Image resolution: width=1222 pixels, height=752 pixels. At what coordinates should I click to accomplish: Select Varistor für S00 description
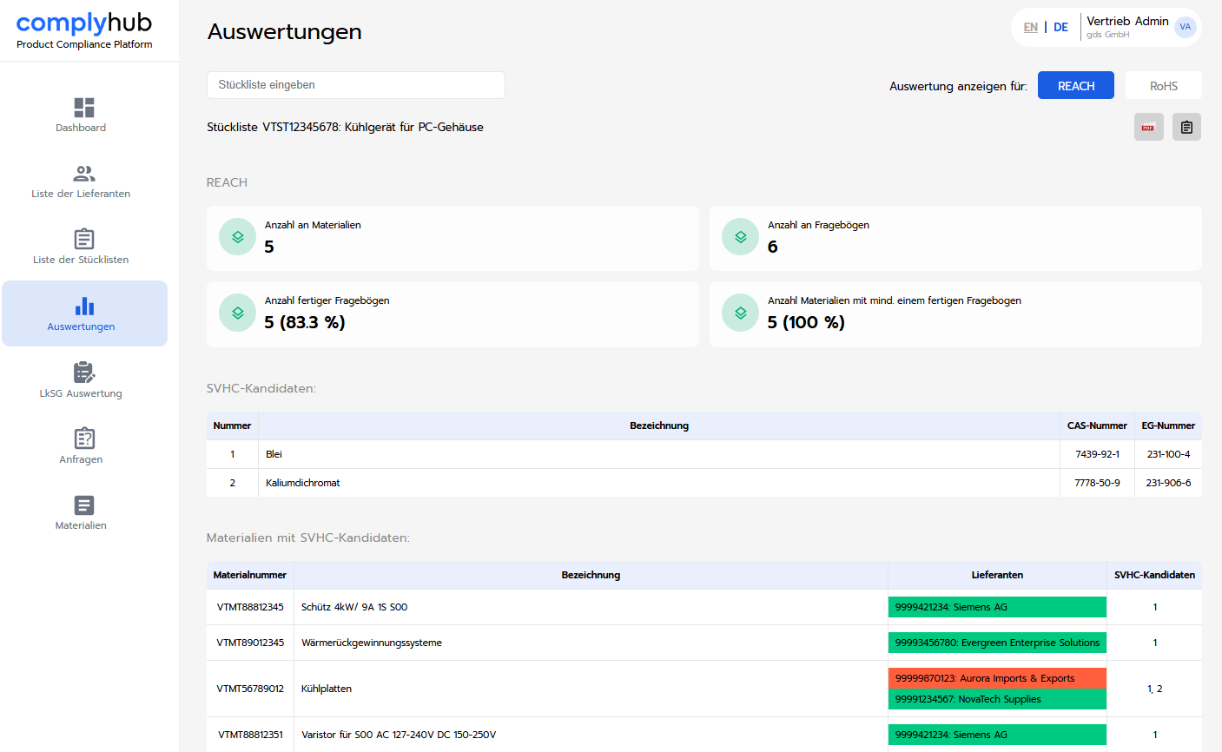[x=399, y=735]
